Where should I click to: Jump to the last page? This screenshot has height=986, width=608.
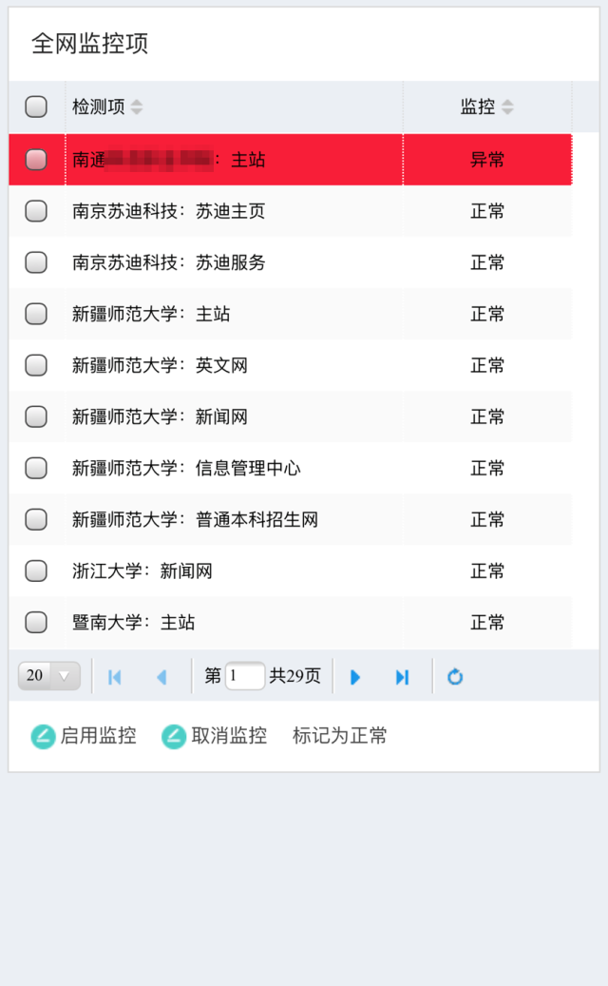402,677
